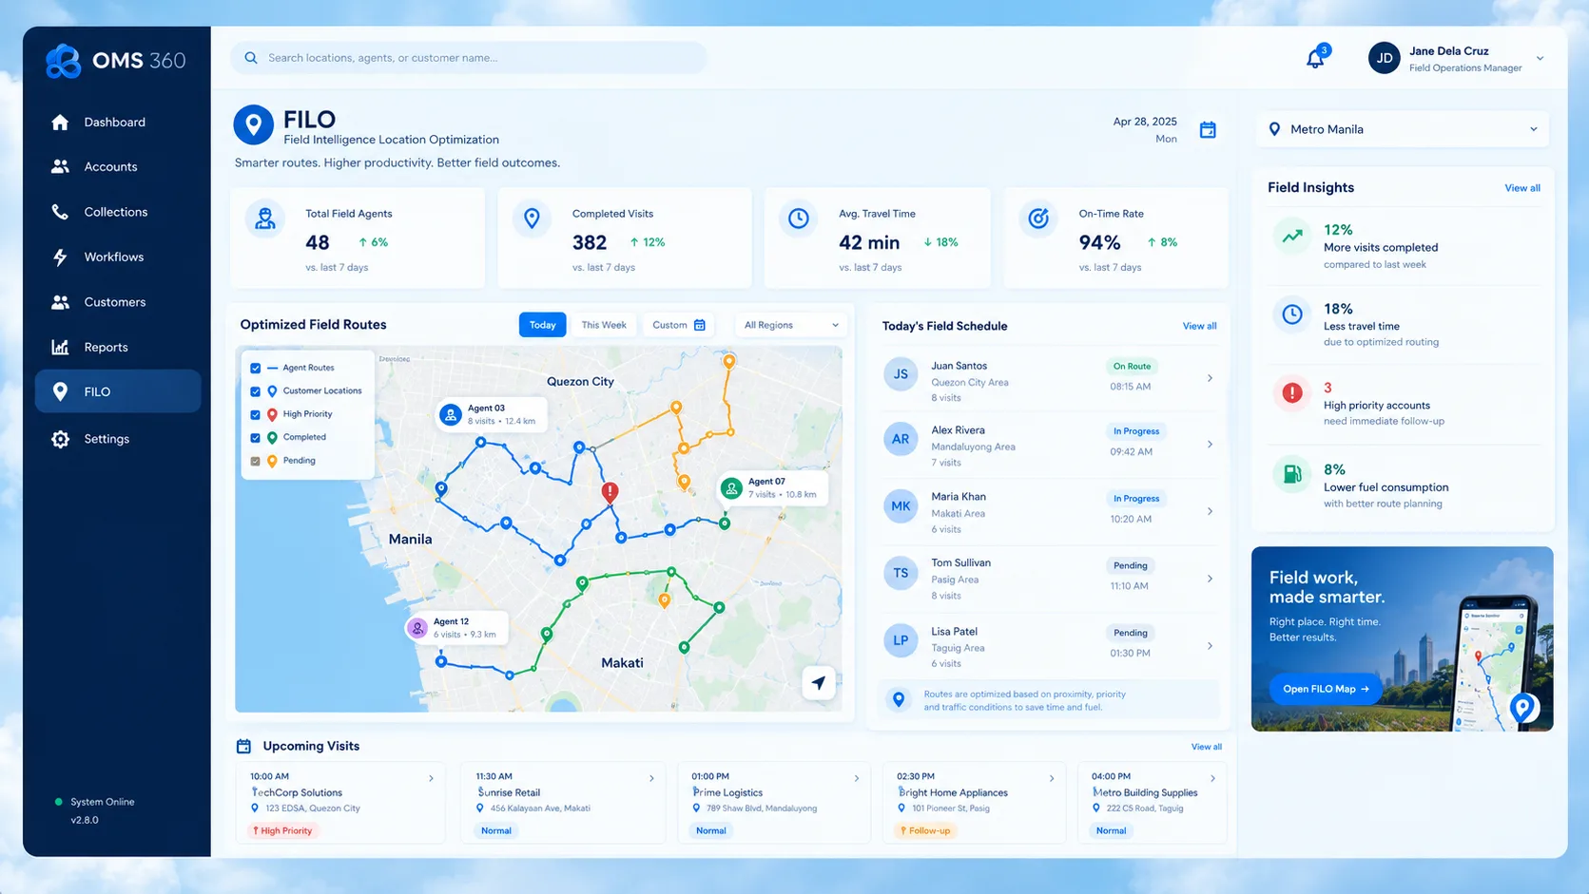Screen dimensions: 1589x894
Task: Select the Agent 07 map label
Action: click(x=772, y=487)
